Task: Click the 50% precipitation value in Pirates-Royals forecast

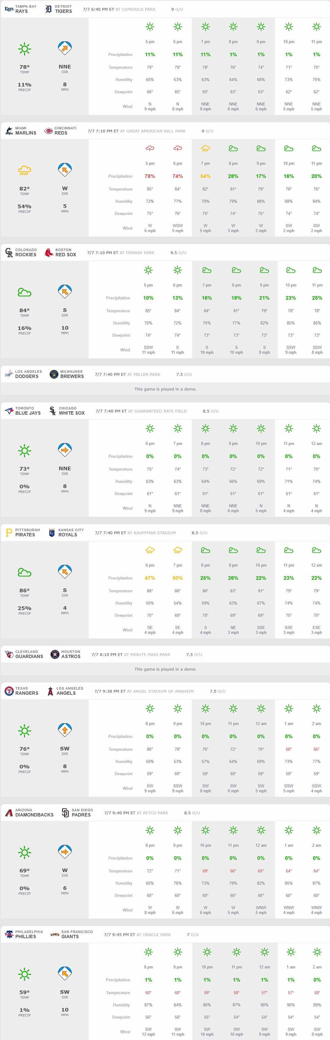Action: point(178,578)
